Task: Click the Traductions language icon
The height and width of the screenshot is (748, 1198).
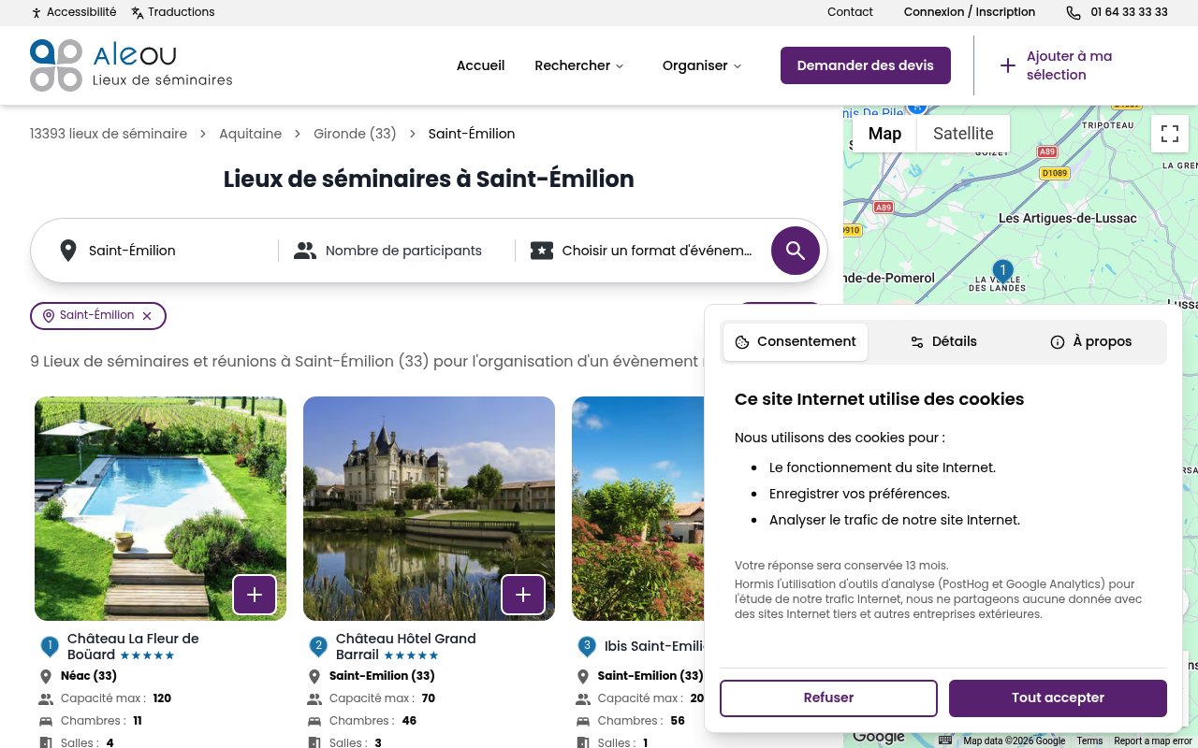Action: (x=138, y=13)
